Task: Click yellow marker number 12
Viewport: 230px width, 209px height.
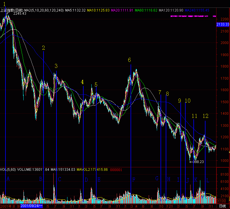Action: (205, 116)
